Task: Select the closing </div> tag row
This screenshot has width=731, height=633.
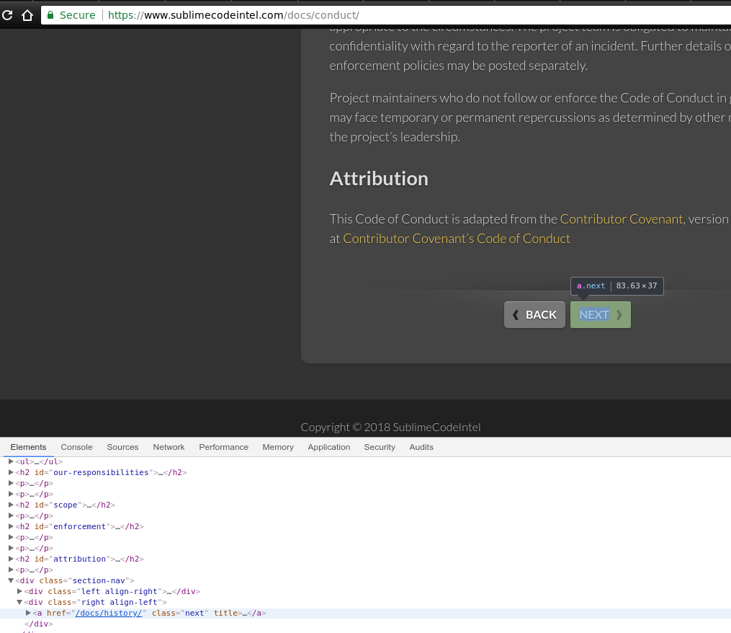Action: pos(39,624)
